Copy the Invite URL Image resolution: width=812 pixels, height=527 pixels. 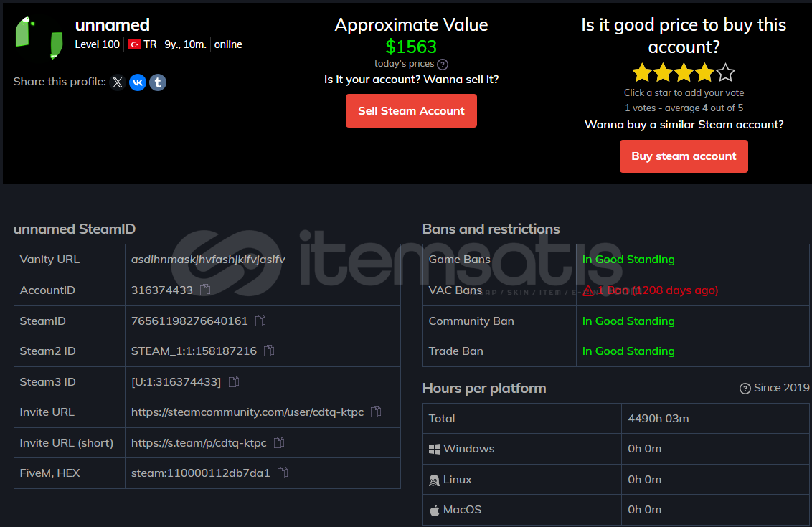pyautogui.click(x=376, y=412)
